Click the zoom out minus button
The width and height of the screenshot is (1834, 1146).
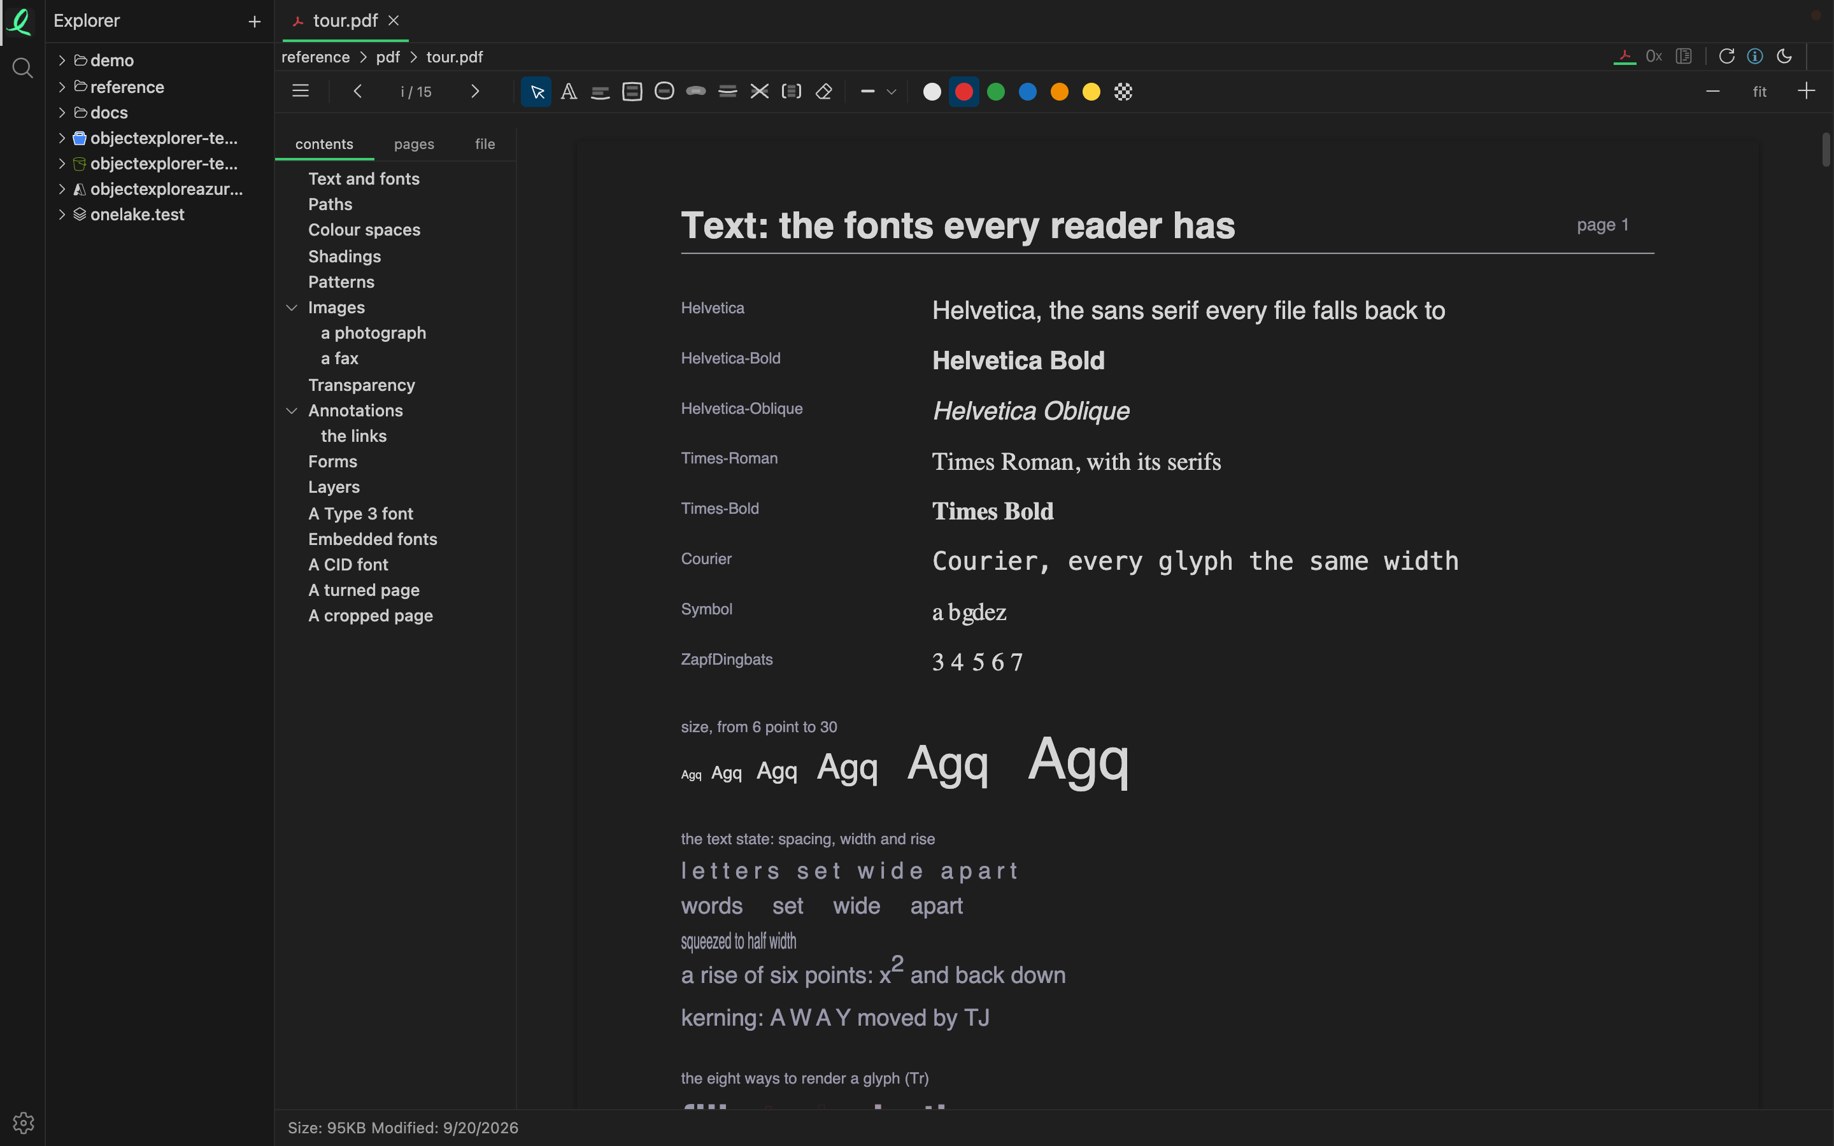[1713, 92]
